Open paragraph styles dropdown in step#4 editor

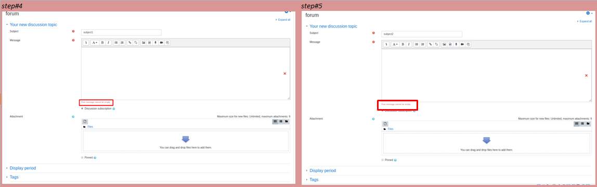[95, 43]
